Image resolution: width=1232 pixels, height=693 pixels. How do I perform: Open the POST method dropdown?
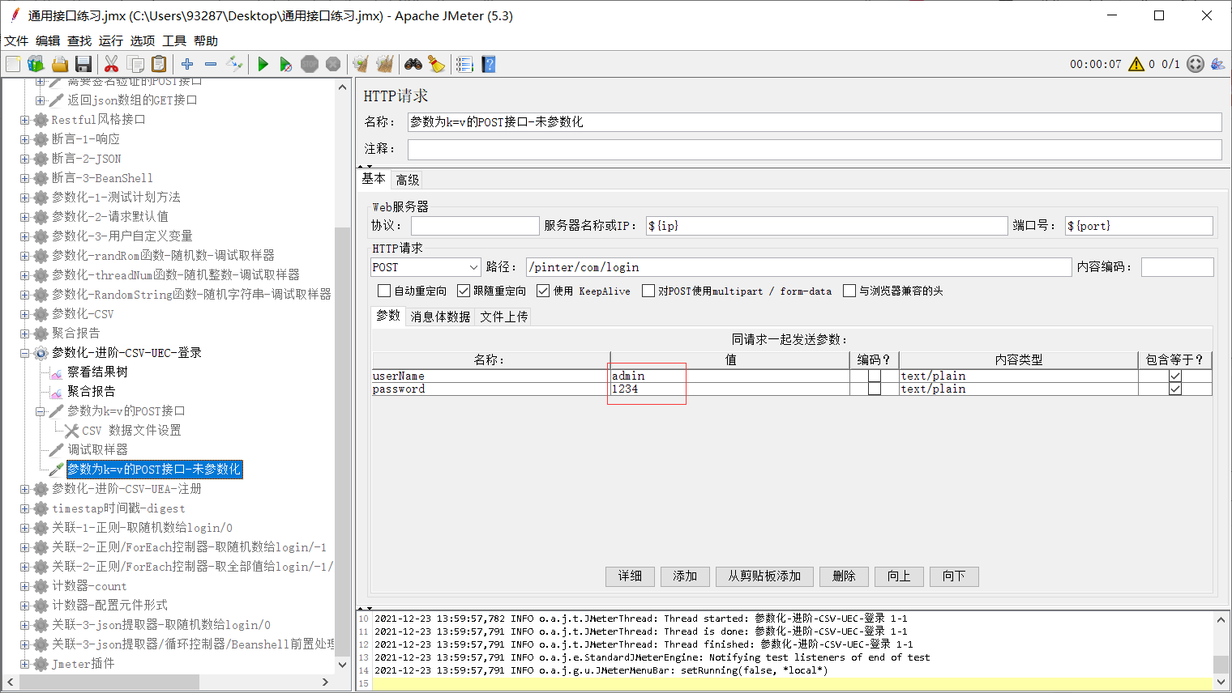[x=426, y=267]
